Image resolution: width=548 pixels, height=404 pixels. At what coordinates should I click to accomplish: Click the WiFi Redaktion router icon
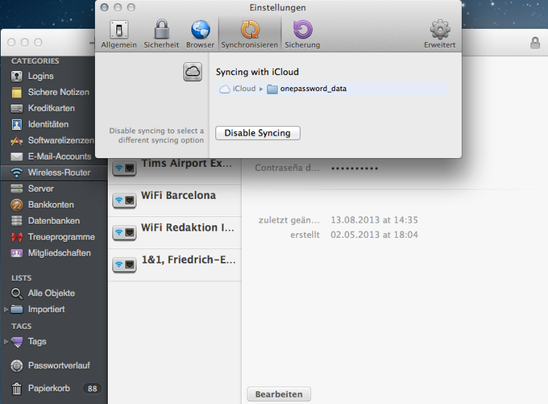[124, 233]
